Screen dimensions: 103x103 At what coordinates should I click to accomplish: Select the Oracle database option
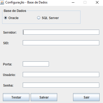tap(11, 18)
